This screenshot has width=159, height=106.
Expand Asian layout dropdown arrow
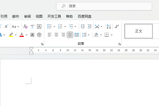tap(101, 27)
